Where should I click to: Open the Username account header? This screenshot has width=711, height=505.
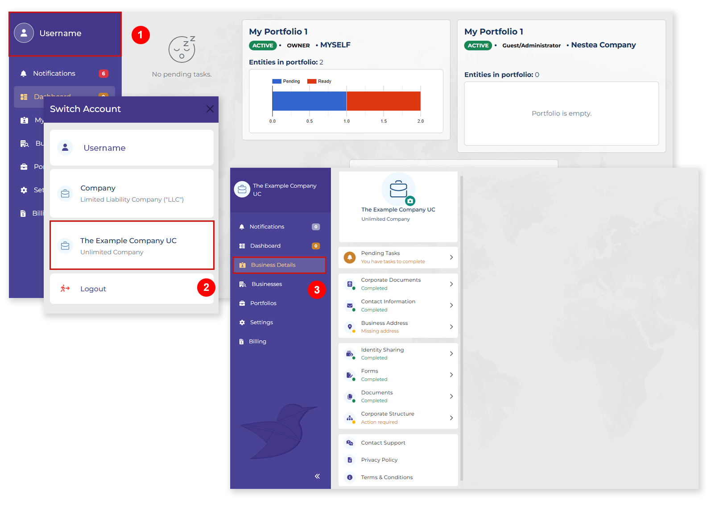(x=65, y=34)
